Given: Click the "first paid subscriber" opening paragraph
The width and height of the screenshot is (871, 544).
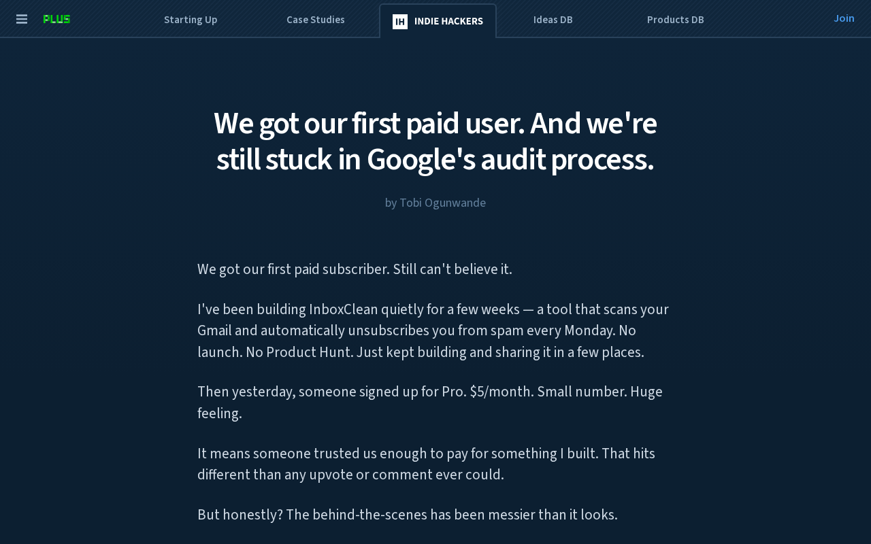Looking at the screenshot, I should pyautogui.click(x=355, y=269).
